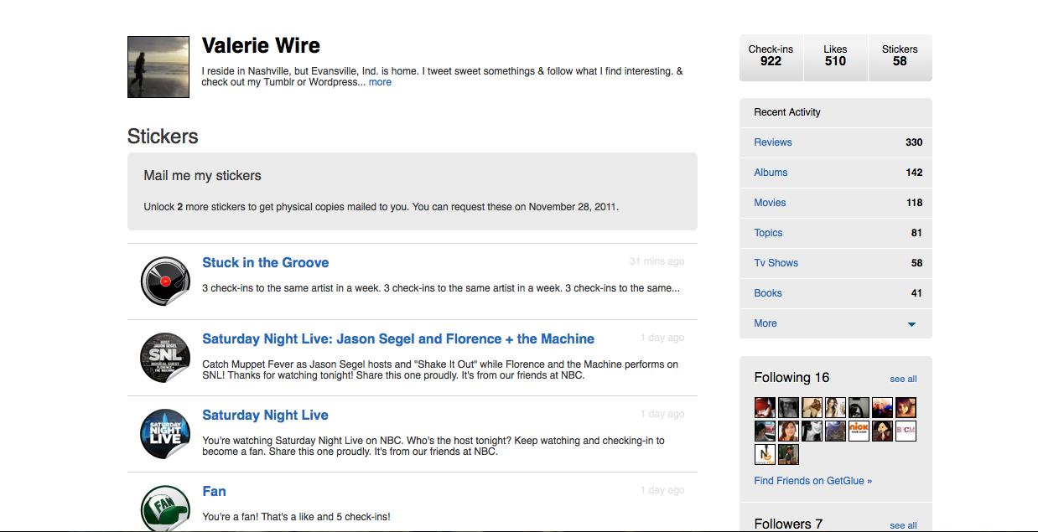
Task: Click the BPCM avatar in Following
Action: 906,431
